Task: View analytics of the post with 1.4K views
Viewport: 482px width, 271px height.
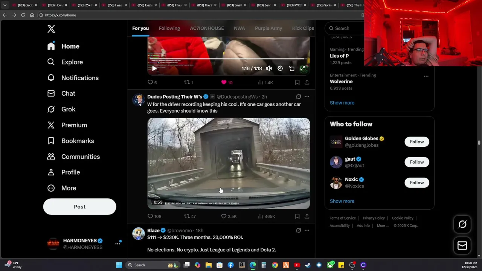Action: click(265, 82)
